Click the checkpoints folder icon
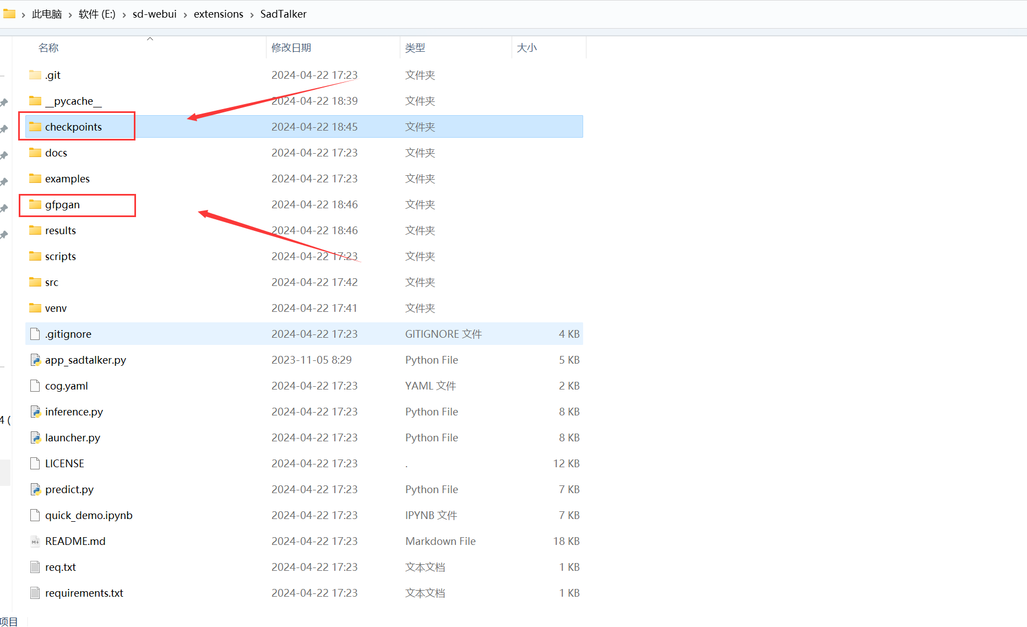This screenshot has width=1027, height=627. click(35, 127)
